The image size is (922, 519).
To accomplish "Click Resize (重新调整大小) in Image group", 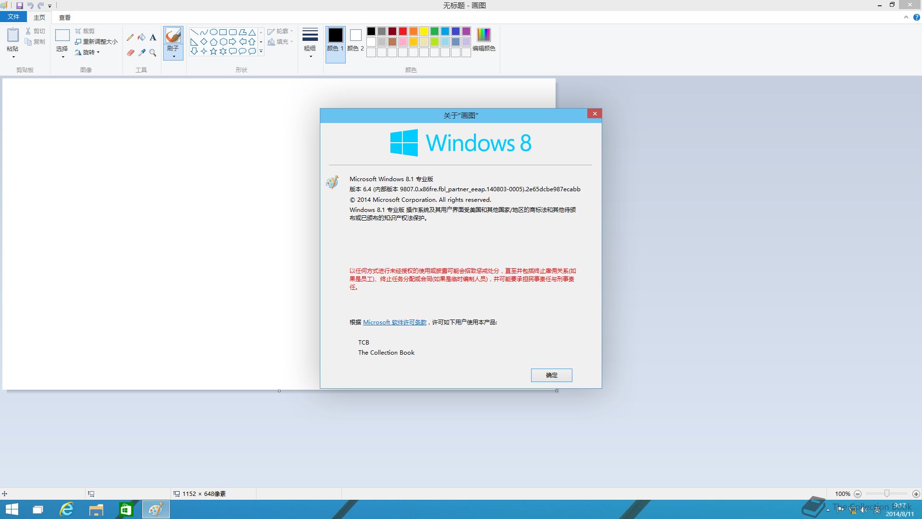I will point(96,42).
